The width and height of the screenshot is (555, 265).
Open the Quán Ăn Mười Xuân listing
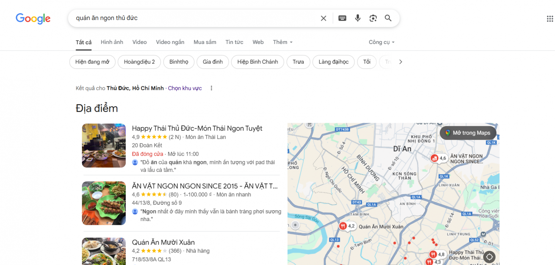click(163, 243)
